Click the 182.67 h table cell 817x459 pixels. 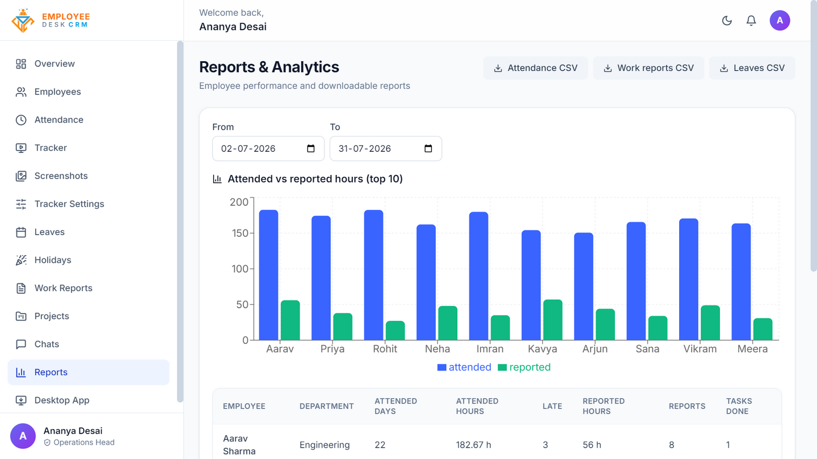point(475,445)
